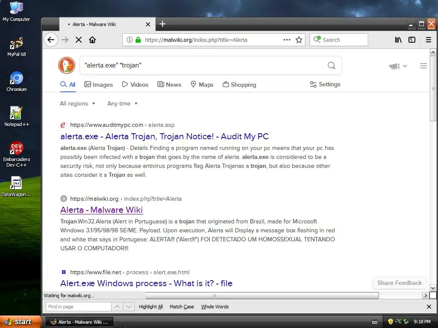
Task: Click the browser Back arrow button
Action: (51, 40)
